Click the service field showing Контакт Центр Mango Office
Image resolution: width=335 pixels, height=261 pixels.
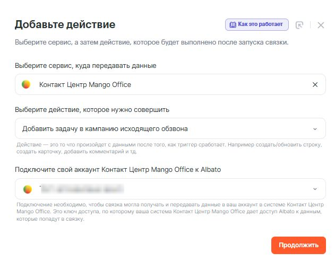[159, 84]
